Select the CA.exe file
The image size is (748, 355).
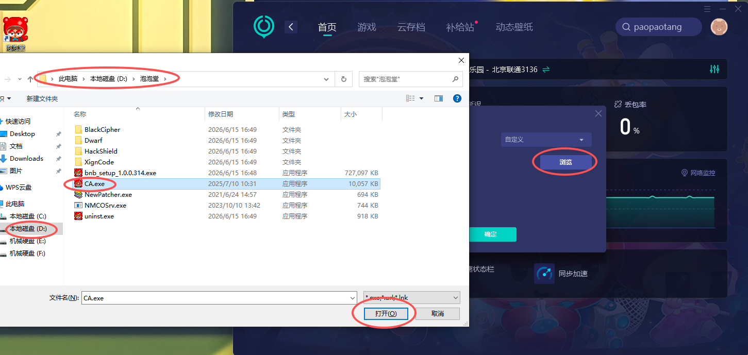tap(94, 183)
